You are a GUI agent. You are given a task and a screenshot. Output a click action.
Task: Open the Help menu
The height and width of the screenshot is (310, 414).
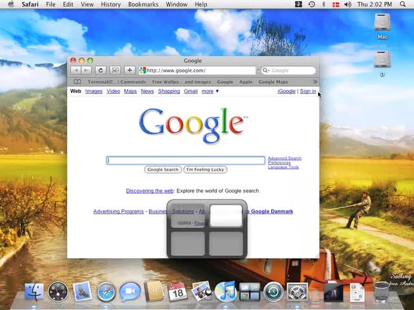pyautogui.click(x=201, y=5)
